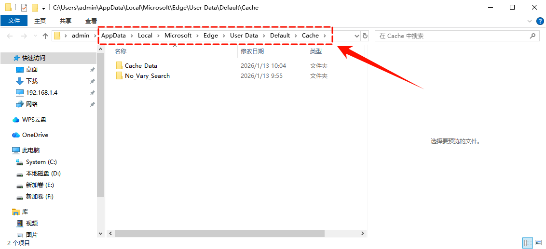Open the recent locations dropdown arrow
Viewport: 546px width, 249px height.
35,36
